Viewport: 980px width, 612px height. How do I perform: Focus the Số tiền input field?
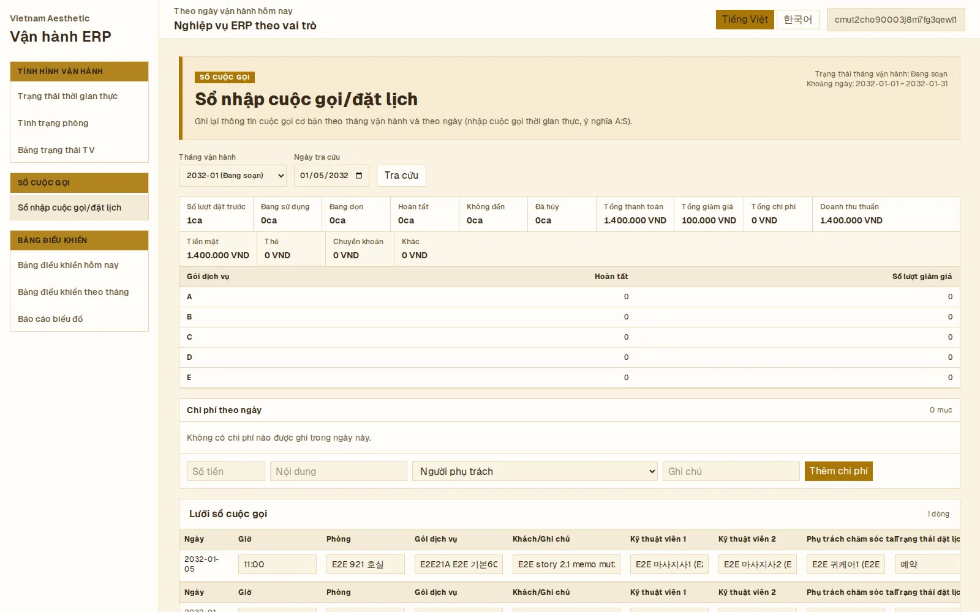pyautogui.click(x=226, y=471)
